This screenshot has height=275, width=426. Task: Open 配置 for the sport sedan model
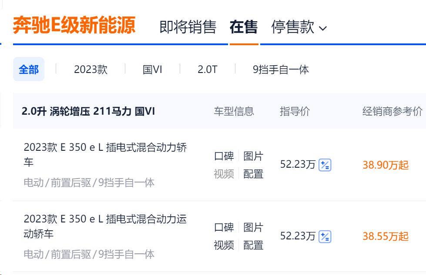coord(253,245)
